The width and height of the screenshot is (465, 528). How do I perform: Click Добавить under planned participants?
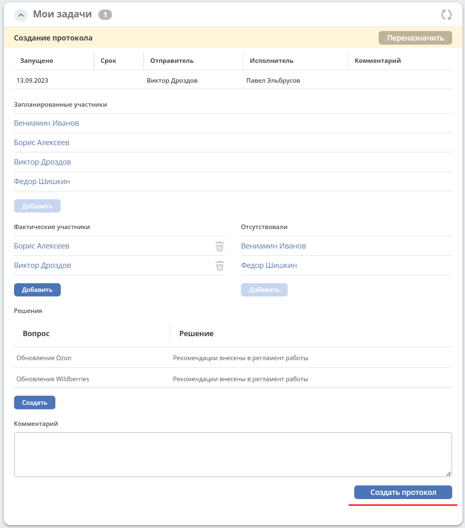pos(37,206)
